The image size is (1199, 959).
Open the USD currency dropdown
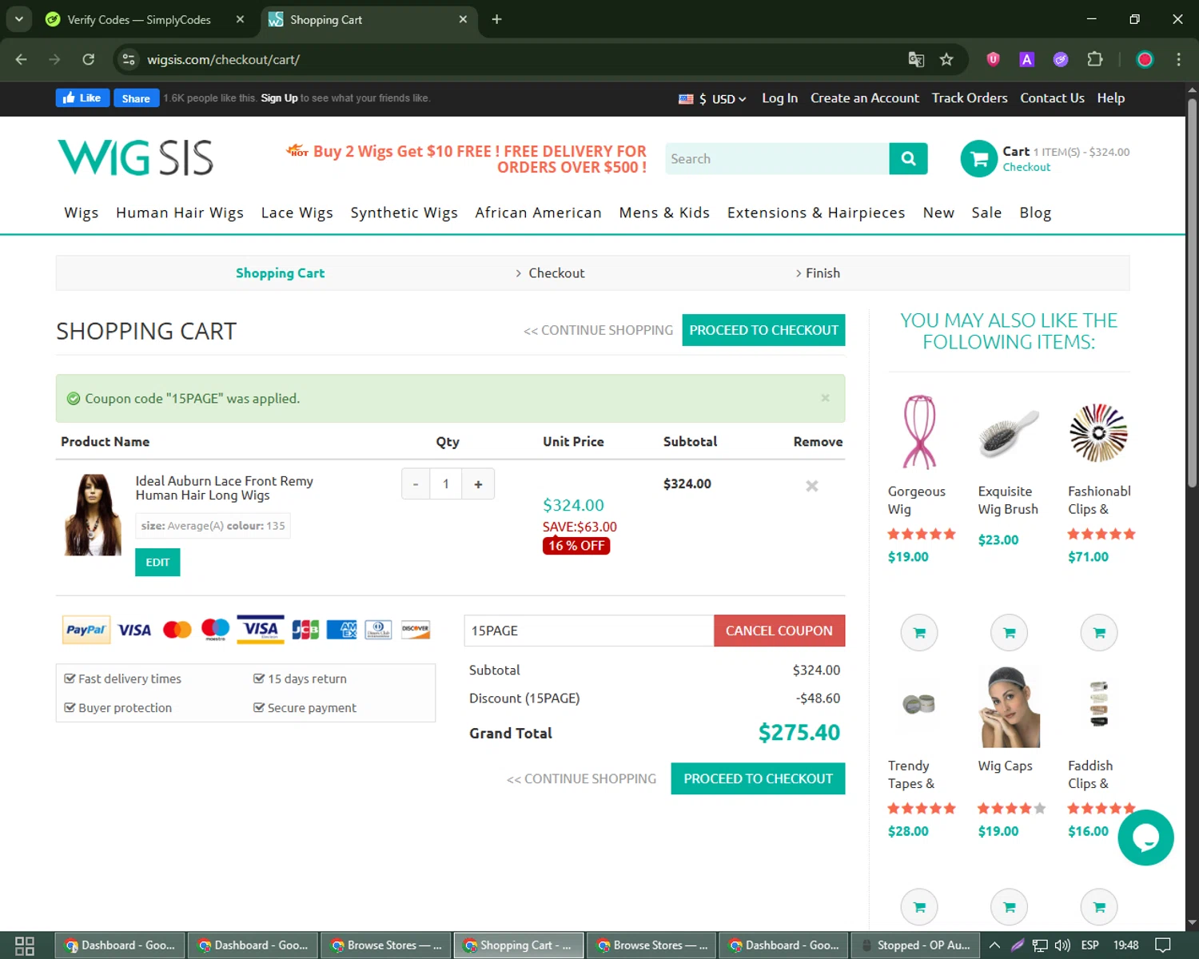(712, 98)
